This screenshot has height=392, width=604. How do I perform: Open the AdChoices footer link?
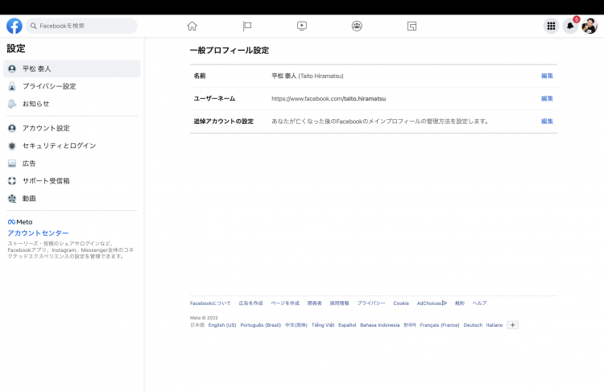pos(432,303)
